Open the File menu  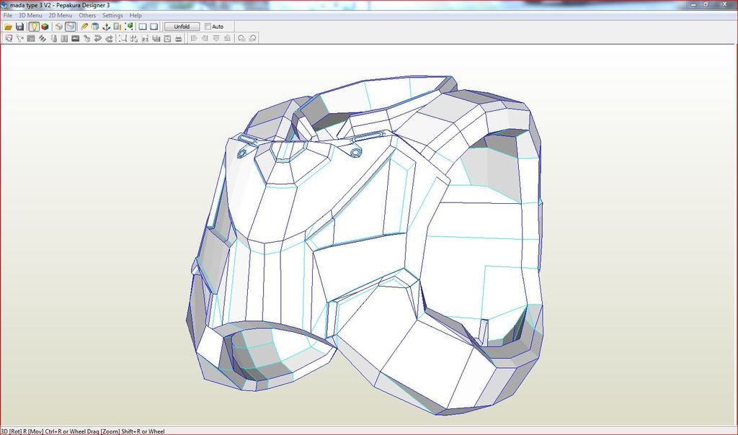tap(7, 15)
